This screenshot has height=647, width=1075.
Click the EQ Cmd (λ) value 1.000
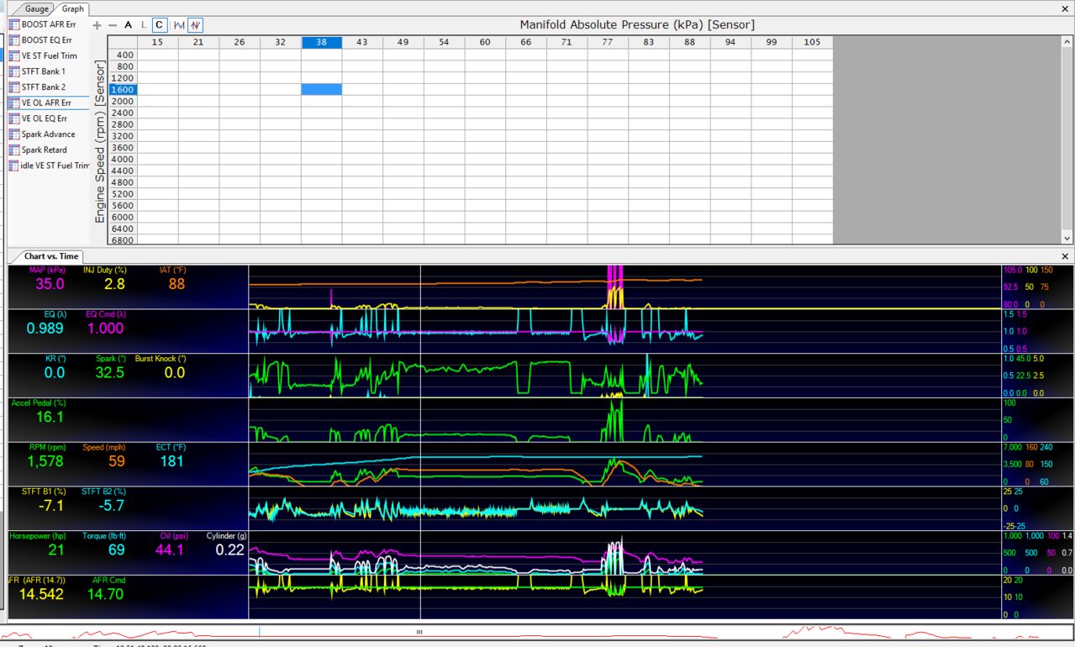[x=104, y=329]
